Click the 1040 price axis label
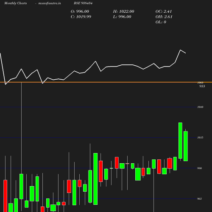Viewport: 212px width, 212px height. pyautogui.click(x=200, y=107)
